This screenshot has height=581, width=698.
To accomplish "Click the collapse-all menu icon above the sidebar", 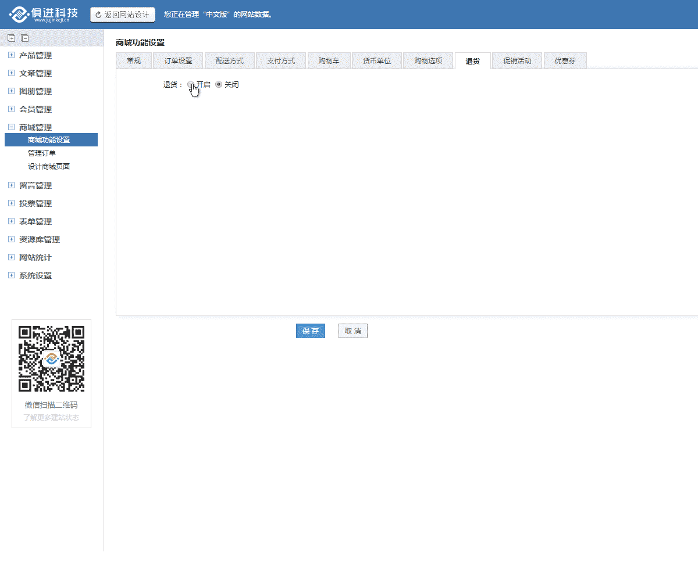I will tap(24, 38).
